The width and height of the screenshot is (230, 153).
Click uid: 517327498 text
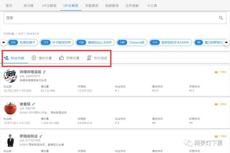coord(30,140)
